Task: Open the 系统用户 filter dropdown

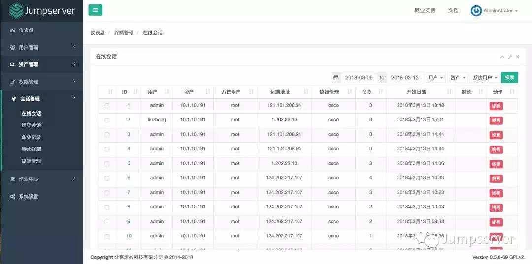Action: (484, 78)
